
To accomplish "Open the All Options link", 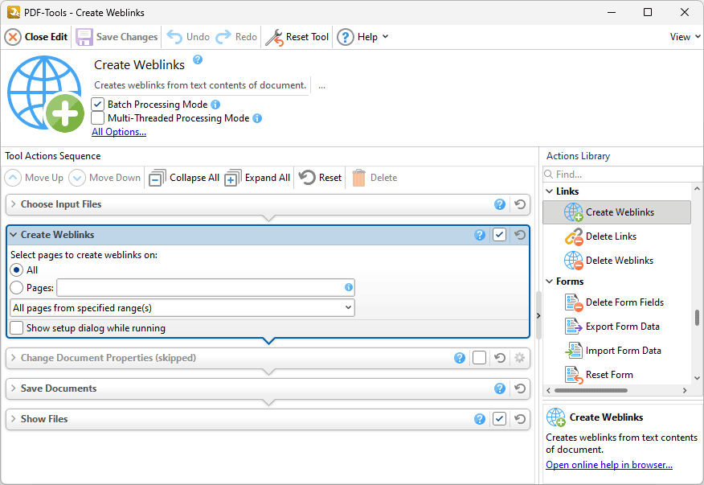I will [119, 132].
